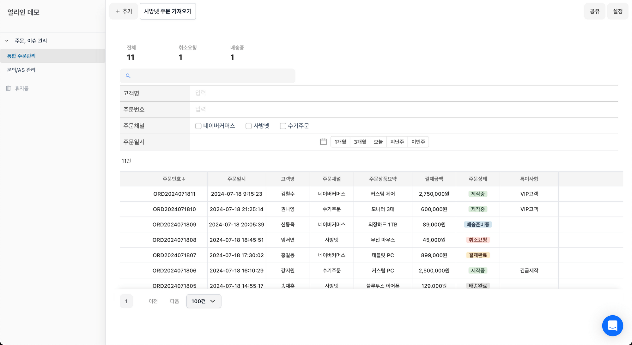This screenshot has width=632, height=345.
Task: Click customer name 김철수
Action: [x=288, y=194]
